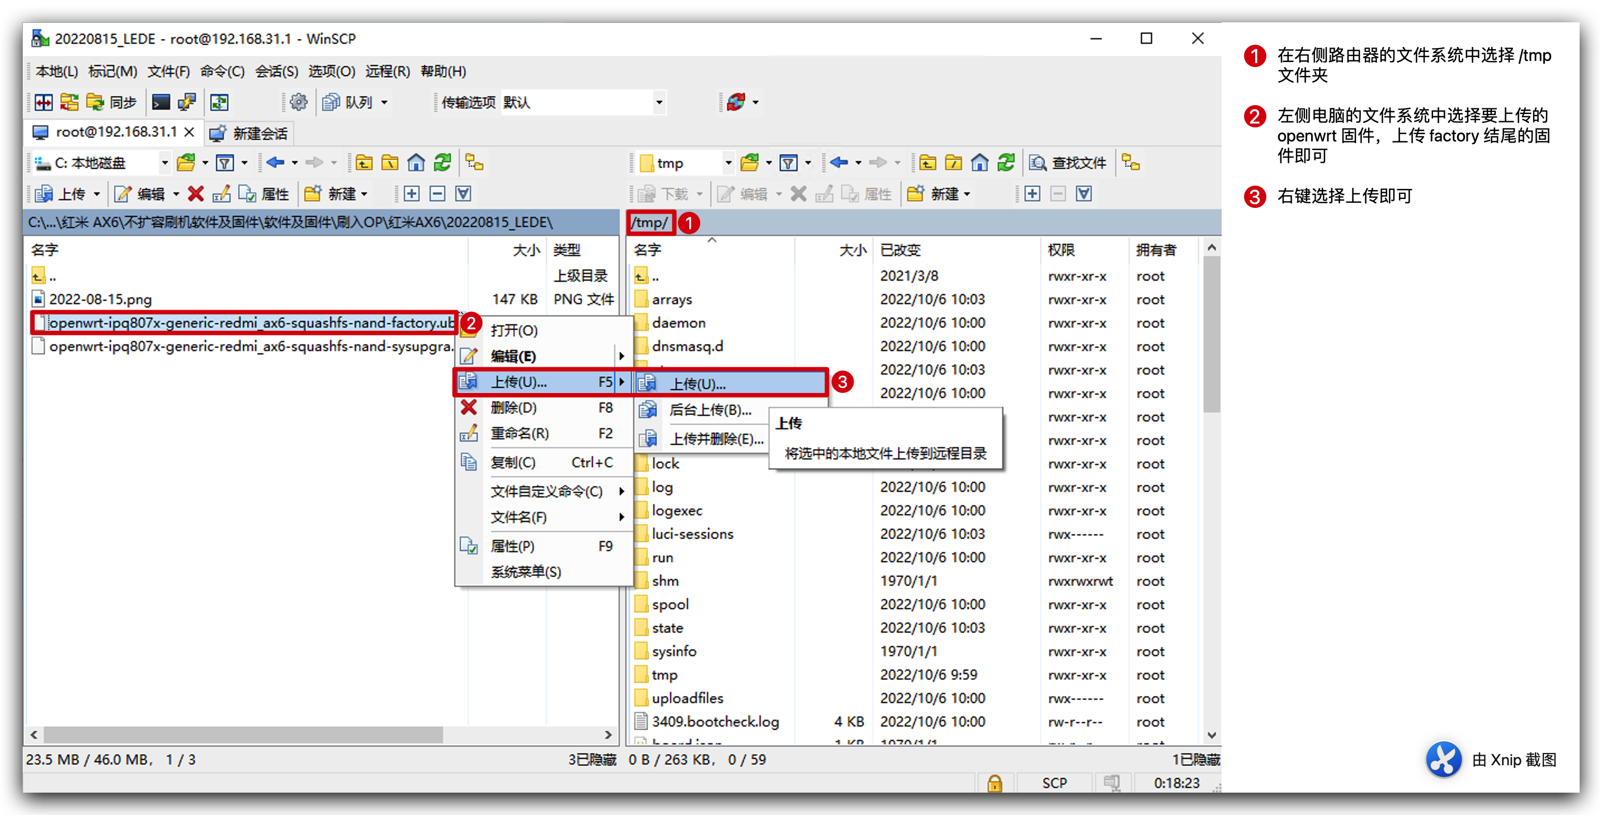
Task: Open the 命令(C) menu
Action: pos(222,72)
